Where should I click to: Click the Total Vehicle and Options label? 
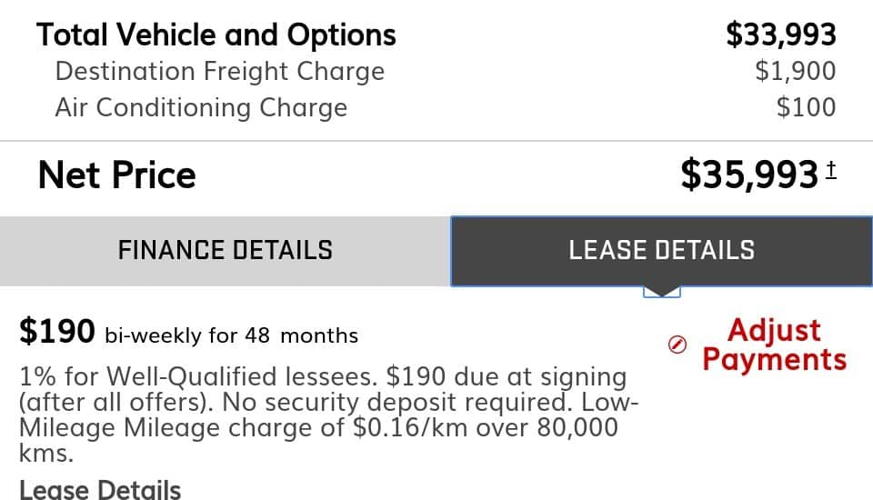coord(216,35)
